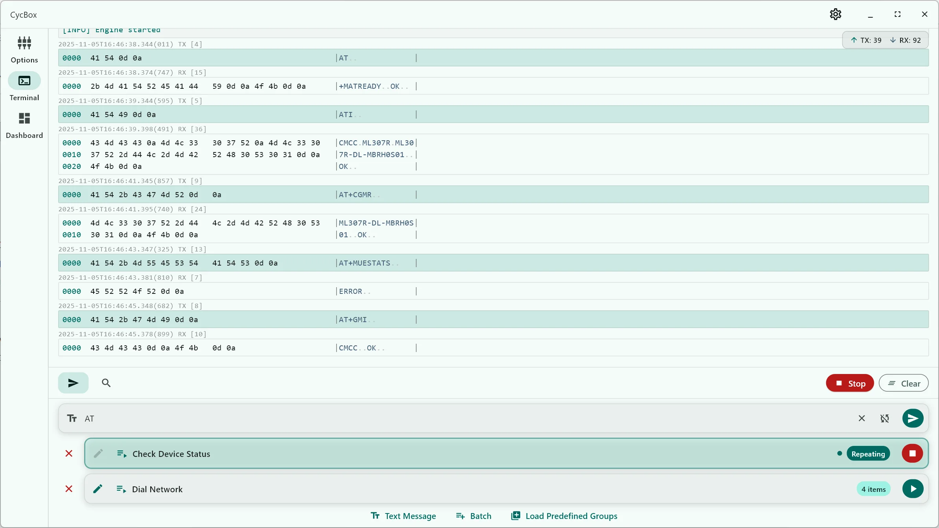
Task: Delete the Check Device Status entry
Action: (x=69, y=454)
